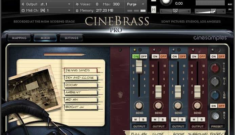The image size is (235, 135).
Task: Click the Surround channel SEND knob
Action: tap(197, 105)
